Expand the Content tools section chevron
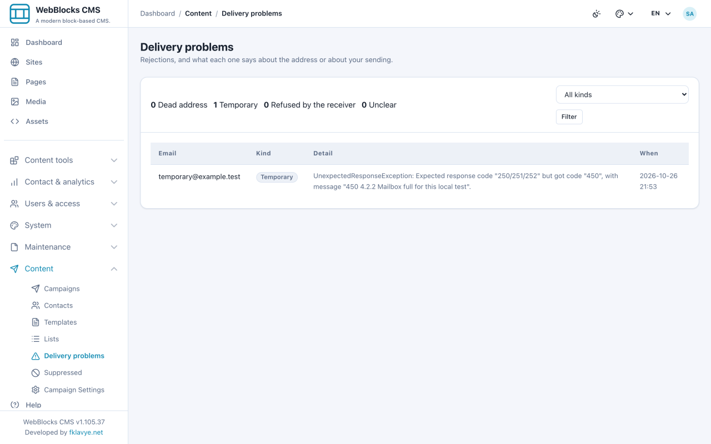This screenshot has width=711, height=444. 114,160
